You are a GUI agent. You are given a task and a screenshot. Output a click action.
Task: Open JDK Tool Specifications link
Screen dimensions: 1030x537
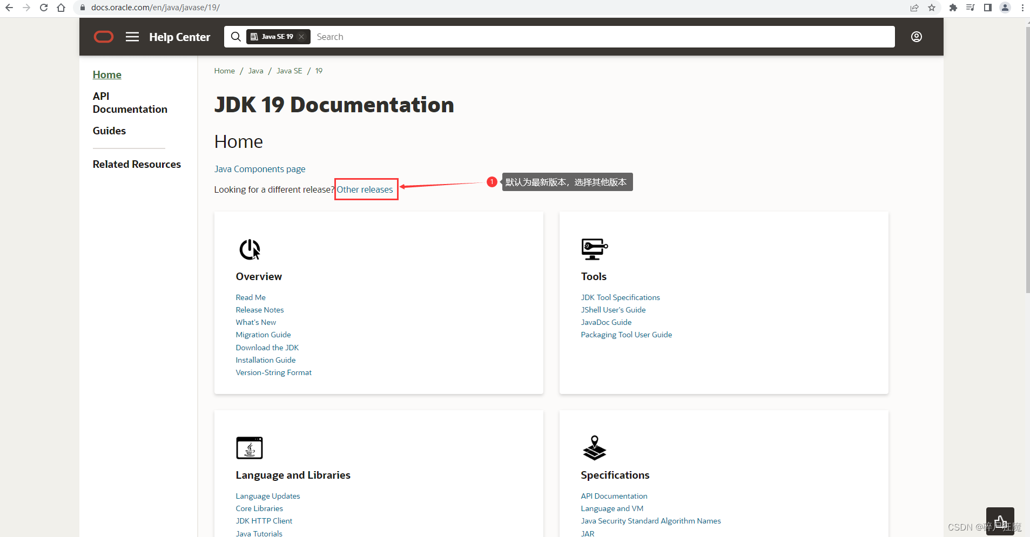(621, 297)
